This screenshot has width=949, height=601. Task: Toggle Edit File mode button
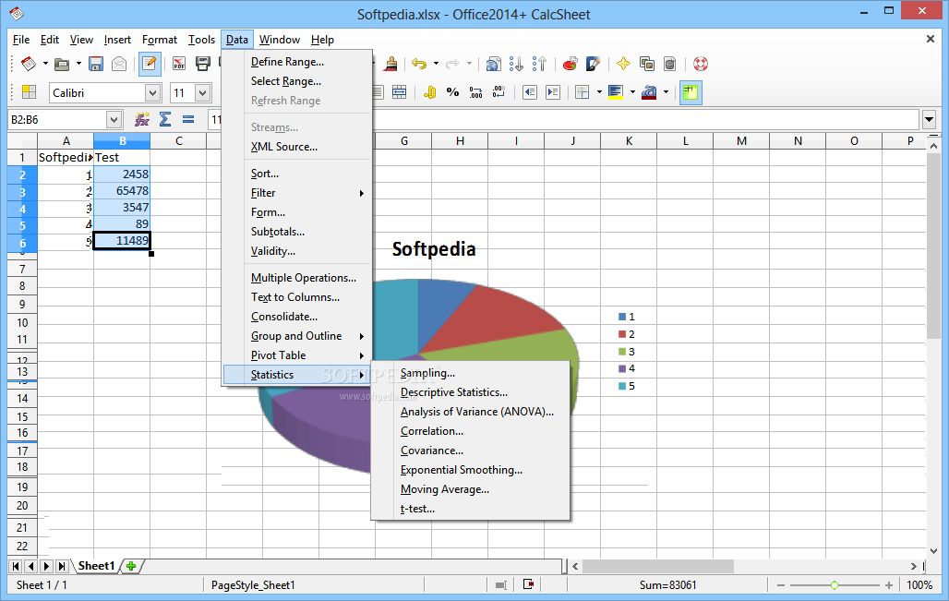tap(150, 64)
